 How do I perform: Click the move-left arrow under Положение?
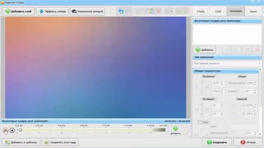click(197, 87)
